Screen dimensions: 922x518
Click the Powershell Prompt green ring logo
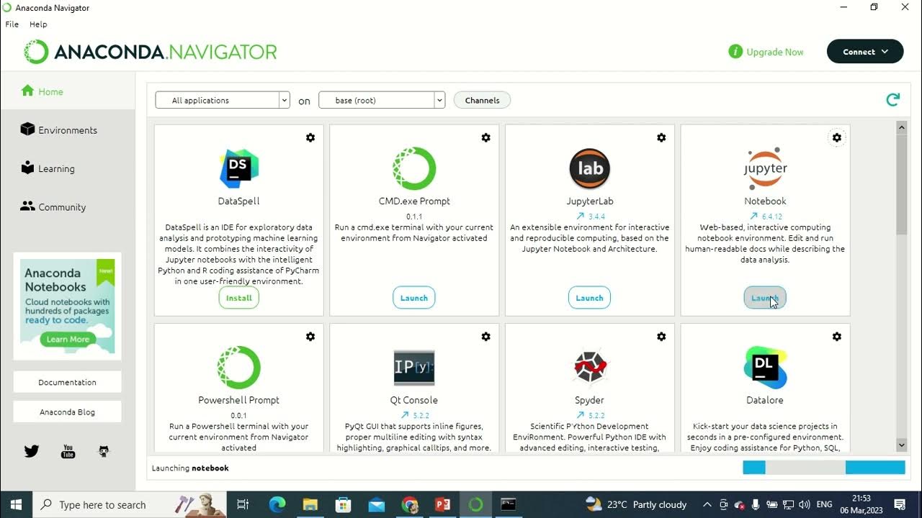(239, 367)
